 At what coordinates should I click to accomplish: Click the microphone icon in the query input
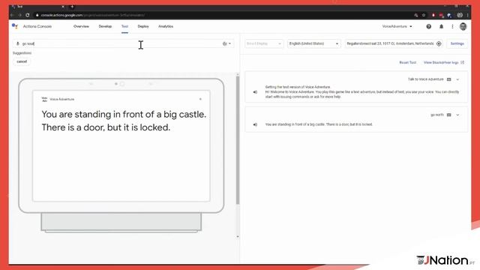click(x=18, y=43)
